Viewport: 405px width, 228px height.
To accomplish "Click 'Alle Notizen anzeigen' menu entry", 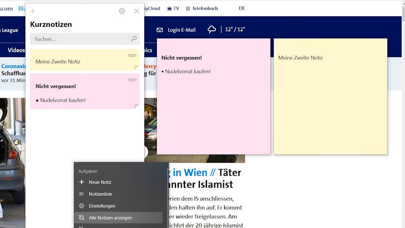I will coord(110,218).
